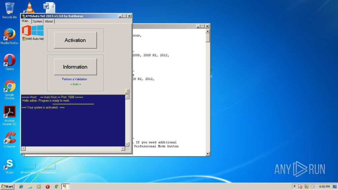
Task: Open the Action Center flag icon
Action: 300,187
